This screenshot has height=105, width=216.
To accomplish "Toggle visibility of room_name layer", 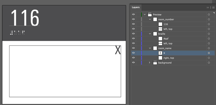I will [x=133, y=48].
